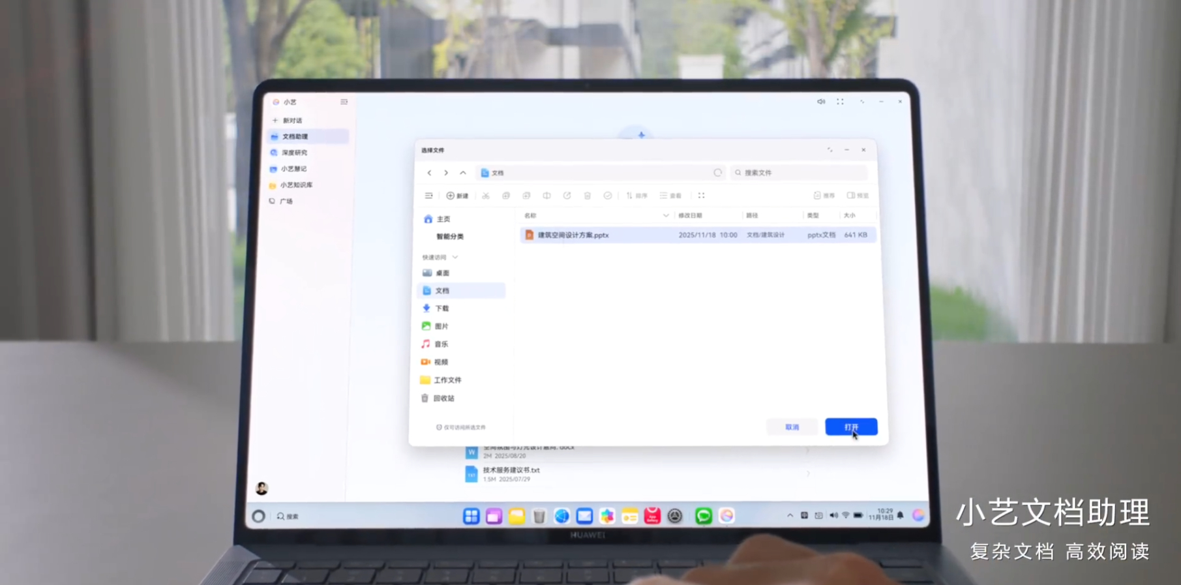1181x585 pixels.
Task: Open the red AppGallery dock icon
Action: point(652,517)
